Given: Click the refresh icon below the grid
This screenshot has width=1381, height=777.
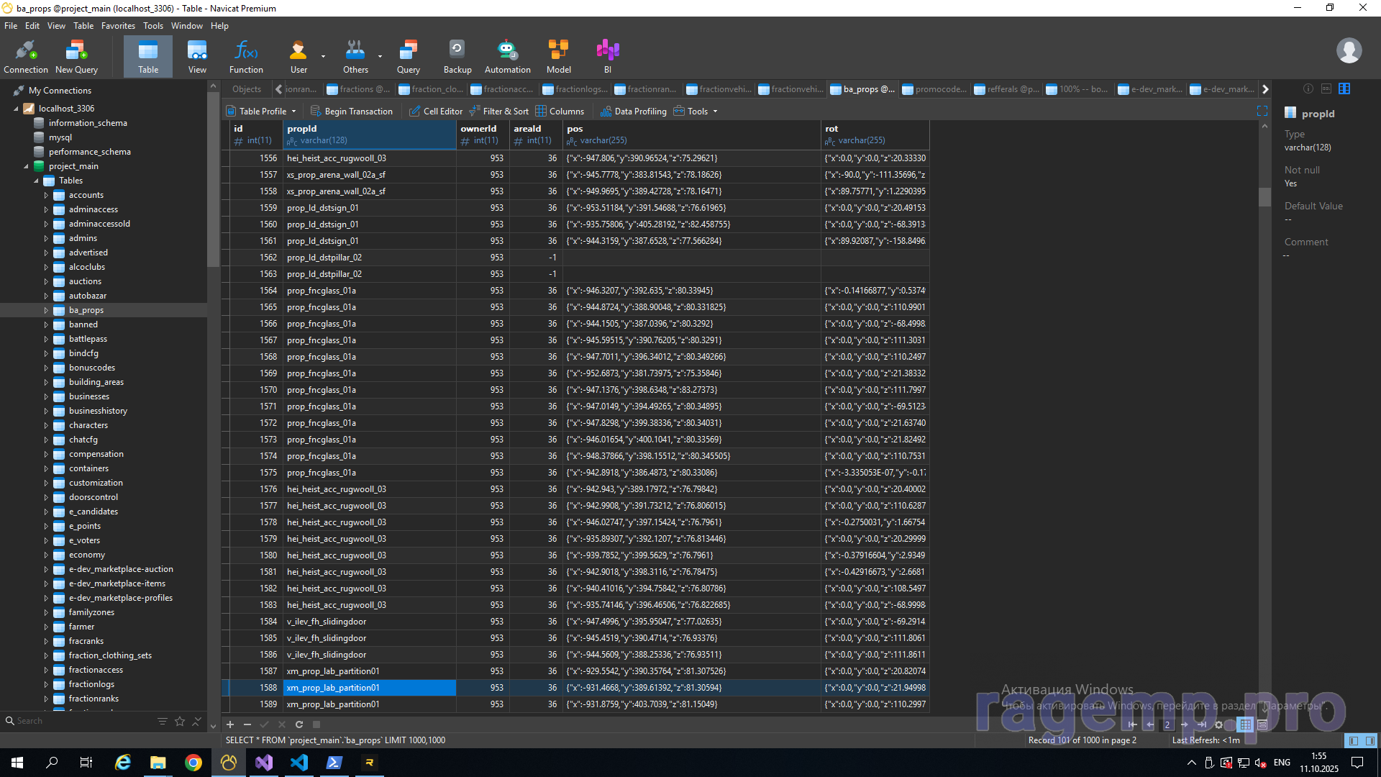Looking at the screenshot, I should pos(299,724).
